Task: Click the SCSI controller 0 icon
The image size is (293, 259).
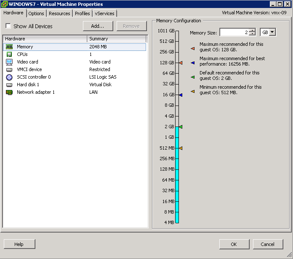Action: point(9,77)
